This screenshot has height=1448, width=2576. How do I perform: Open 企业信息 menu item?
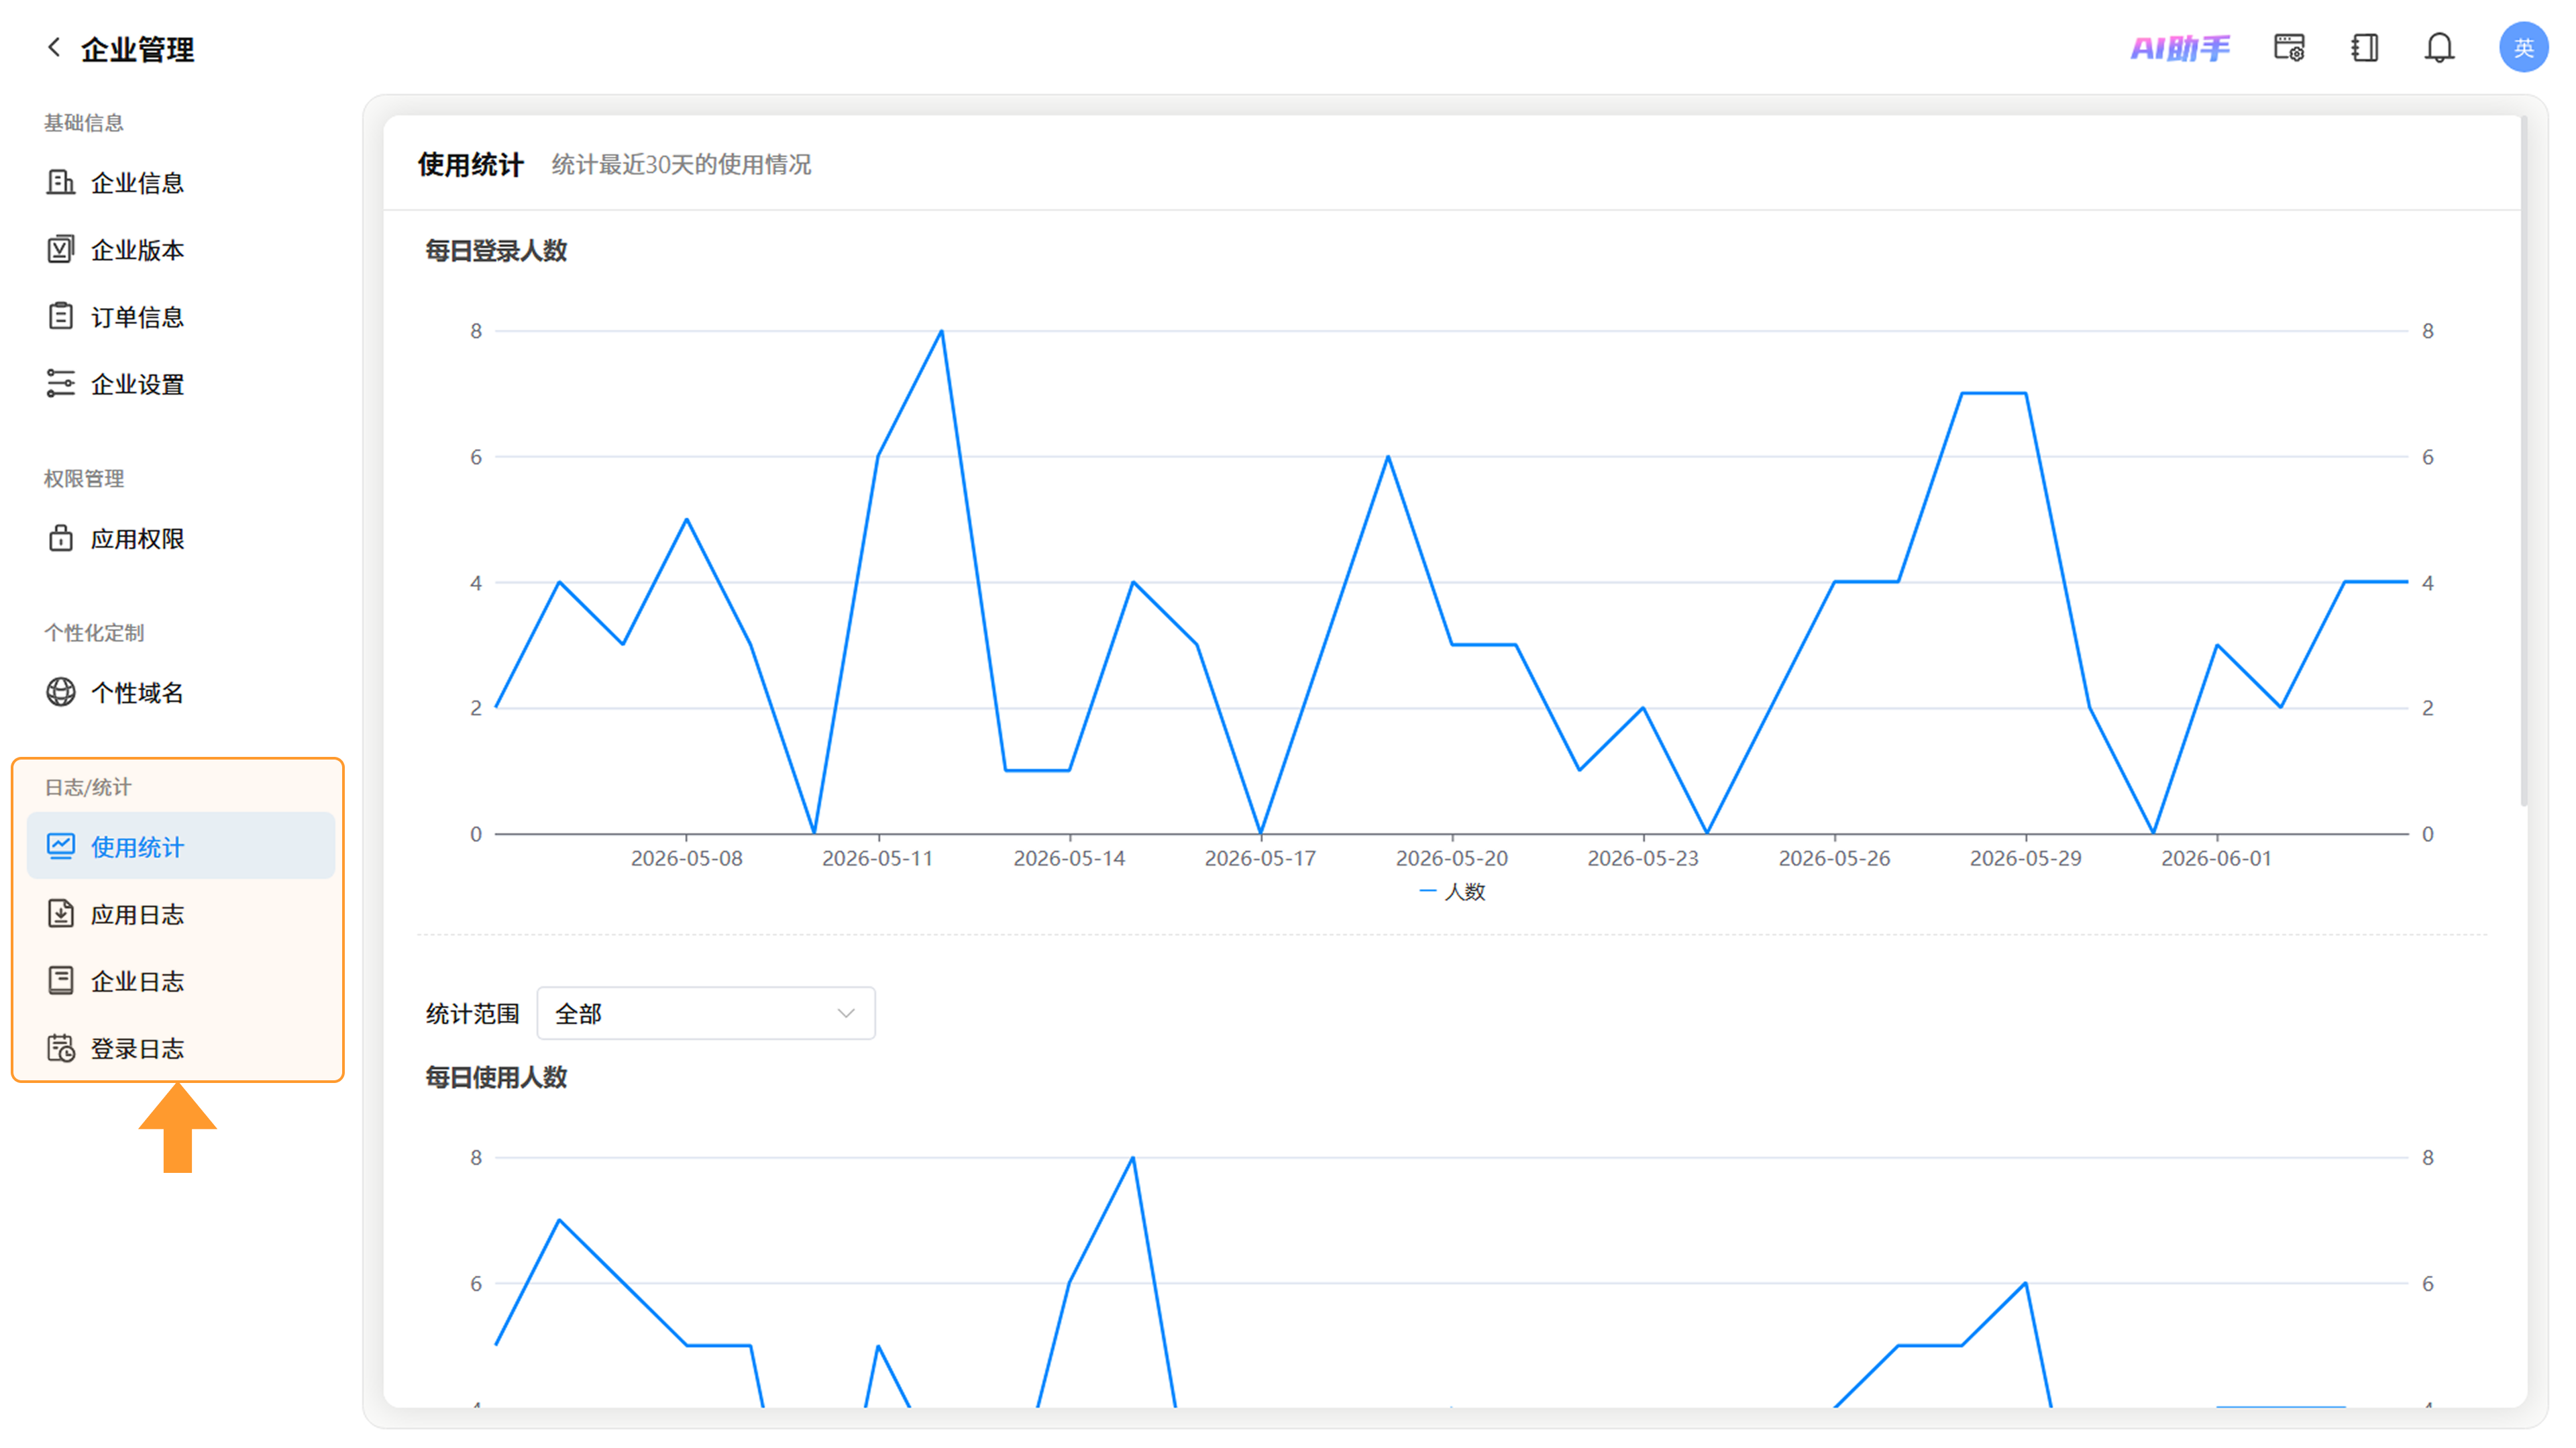pos(181,182)
